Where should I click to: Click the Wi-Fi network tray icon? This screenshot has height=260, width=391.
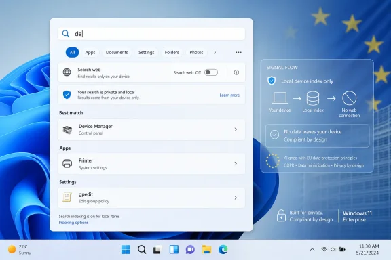[324, 249]
